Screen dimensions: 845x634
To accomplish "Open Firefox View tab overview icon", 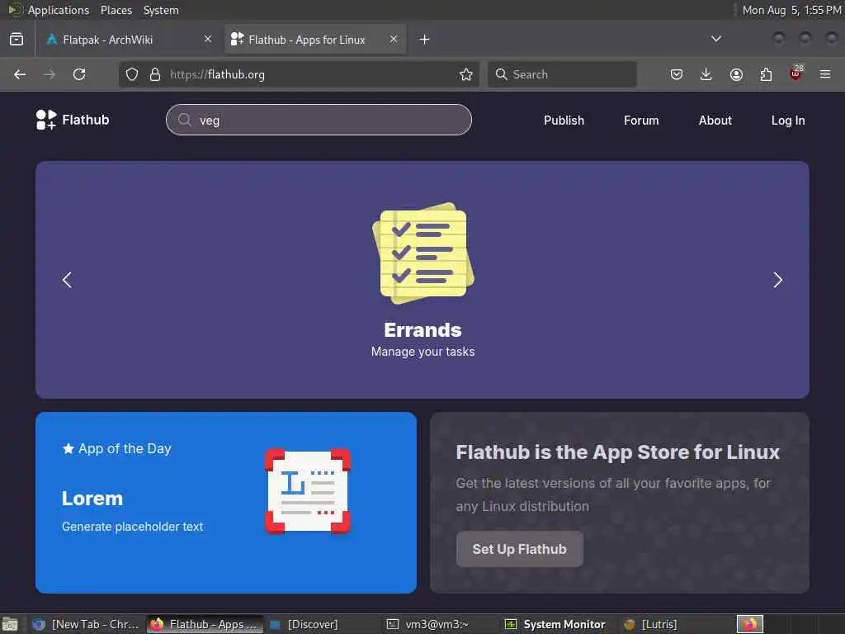I will 17,40.
